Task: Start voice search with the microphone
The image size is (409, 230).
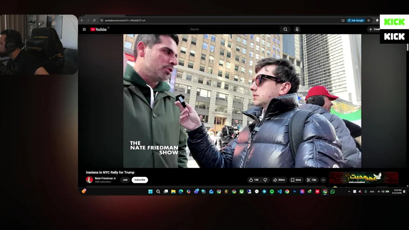Action: 297,29
